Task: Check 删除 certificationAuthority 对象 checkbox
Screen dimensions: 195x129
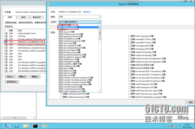Action: [x=62, y=97]
